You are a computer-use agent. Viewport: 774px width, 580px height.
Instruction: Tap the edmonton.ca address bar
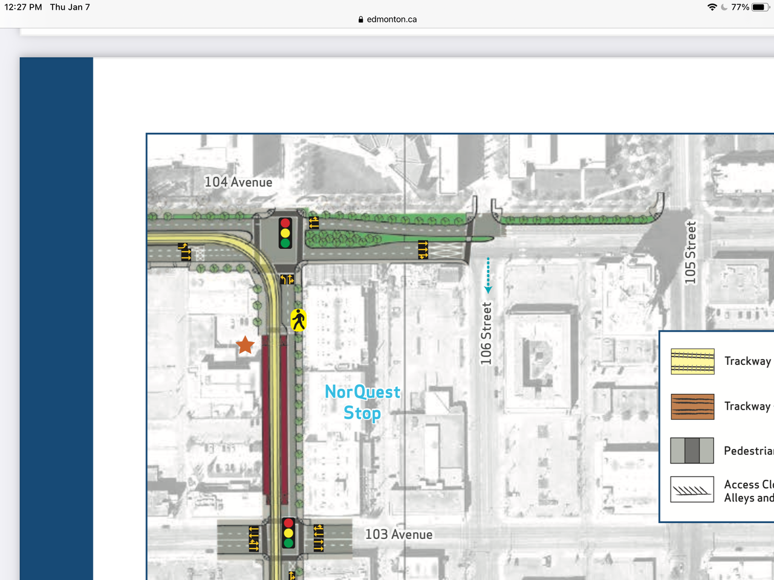[387, 19]
